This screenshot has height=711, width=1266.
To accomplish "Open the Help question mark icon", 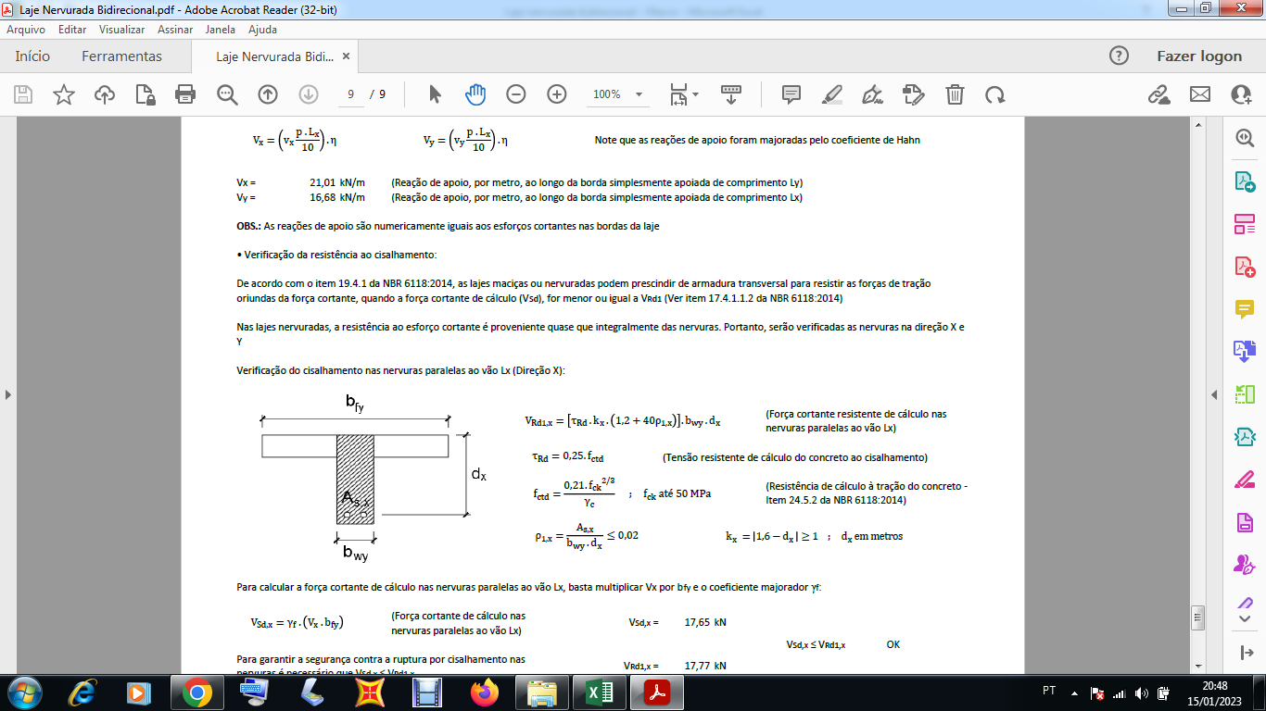I will coord(1120,56).
